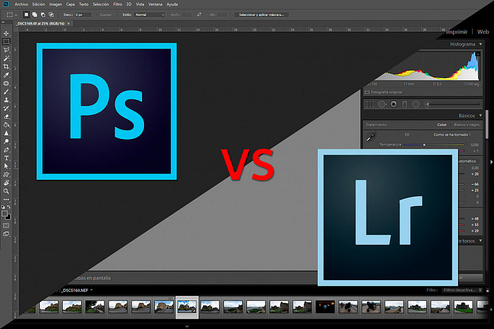494x329 pixels.
Task: Change the screen mode icon
Action: coord(6,234)
